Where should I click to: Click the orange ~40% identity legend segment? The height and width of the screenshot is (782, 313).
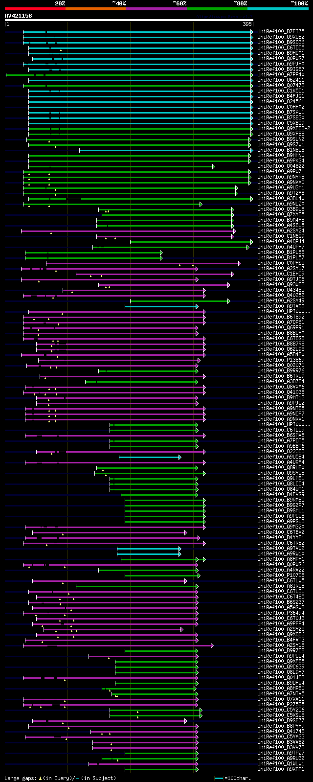(x=96, y=8)
